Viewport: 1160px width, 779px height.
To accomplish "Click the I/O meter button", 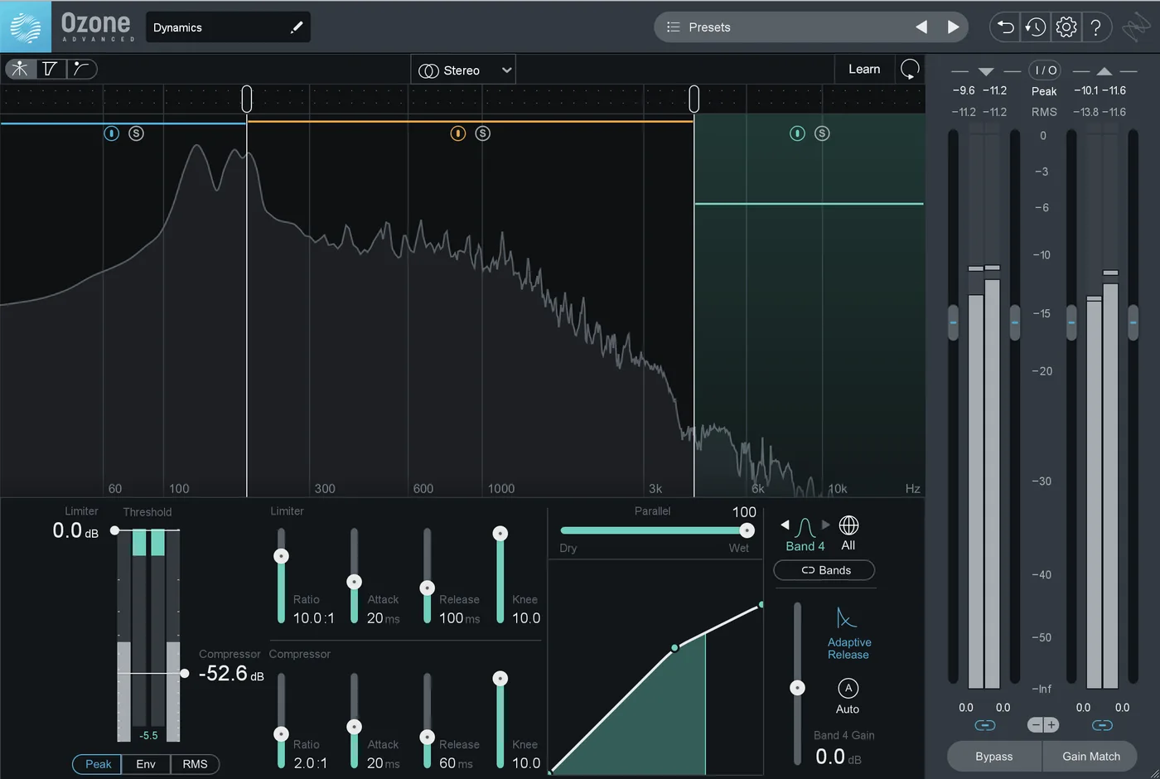I will [1045, 70].
